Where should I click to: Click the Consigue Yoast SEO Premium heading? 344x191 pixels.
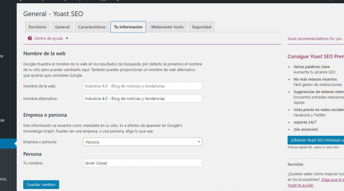316,56
